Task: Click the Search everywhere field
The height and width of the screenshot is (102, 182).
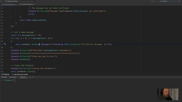Action: click(x=27, y=1)
